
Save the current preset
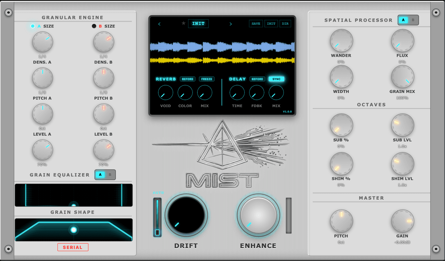[256, 24]
